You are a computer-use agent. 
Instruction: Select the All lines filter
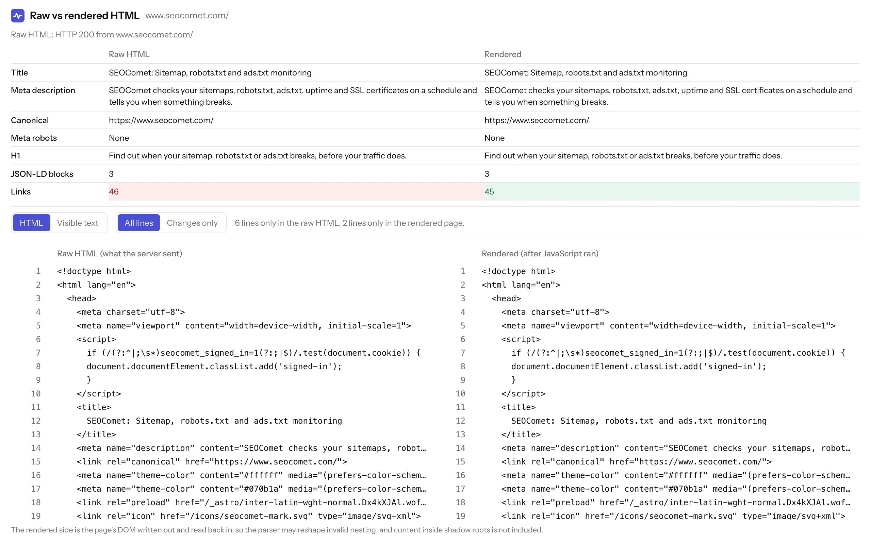coord(138,223)
